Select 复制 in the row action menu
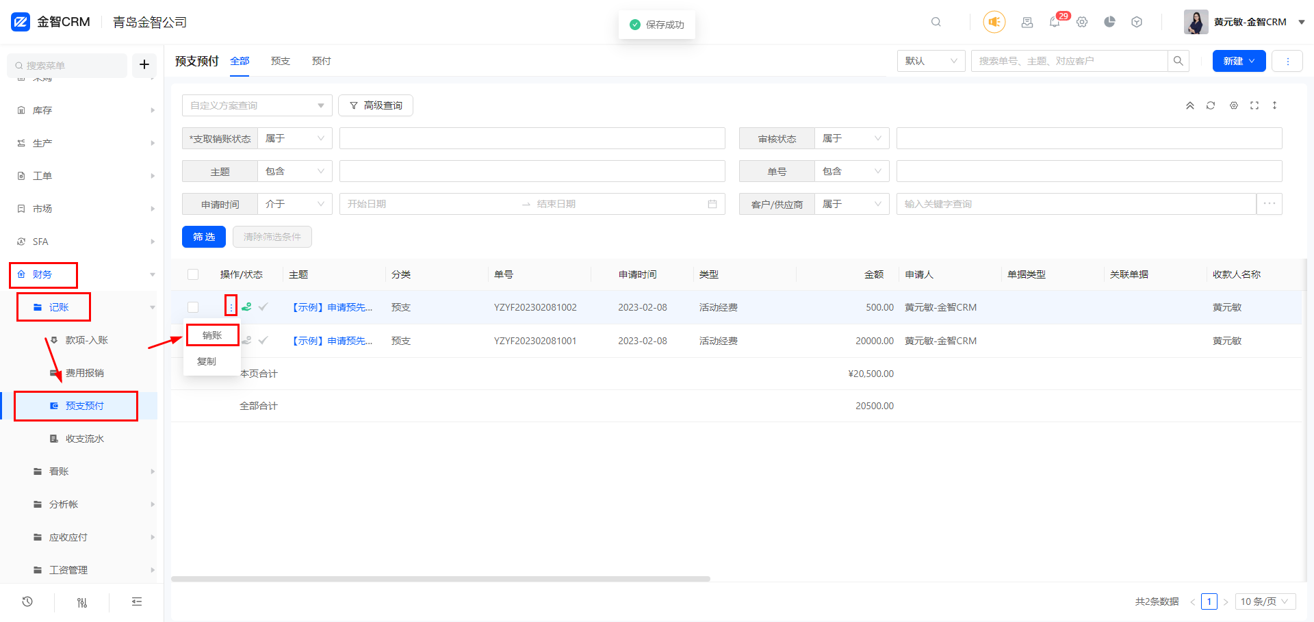Screen dimensions: 1314x622 point(207,361)
